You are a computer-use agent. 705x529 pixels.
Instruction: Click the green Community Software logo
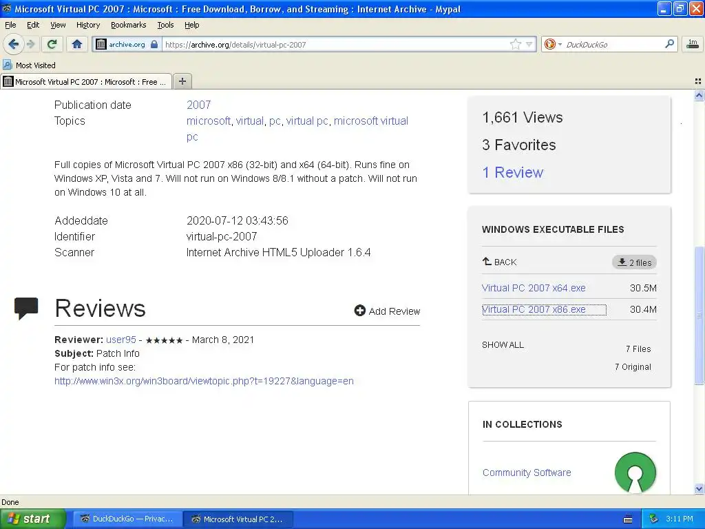635,473
